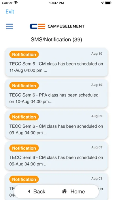Screen dimensions: 113x200
Task: Tap the Wi-Fi status icon
Action: click(16, 3)
